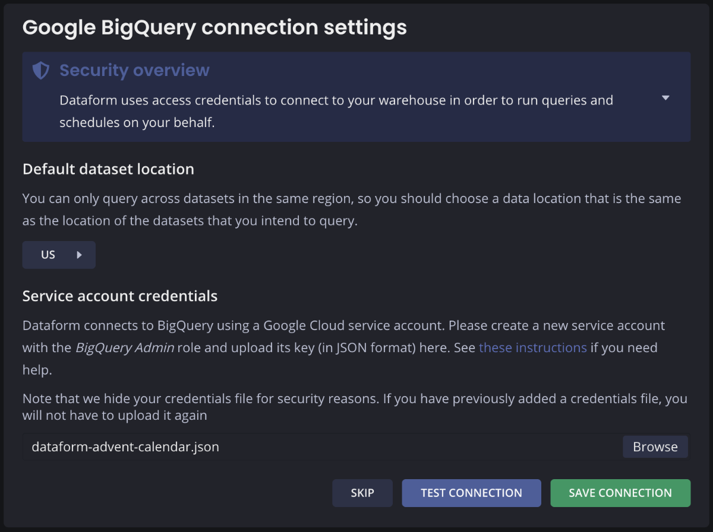Click the SKIP button
The width and height of the screenshot is (713, 532).
362,493
